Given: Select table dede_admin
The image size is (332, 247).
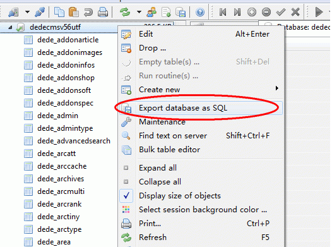Looking at the screenshot, I should click(x=57, y=116).
